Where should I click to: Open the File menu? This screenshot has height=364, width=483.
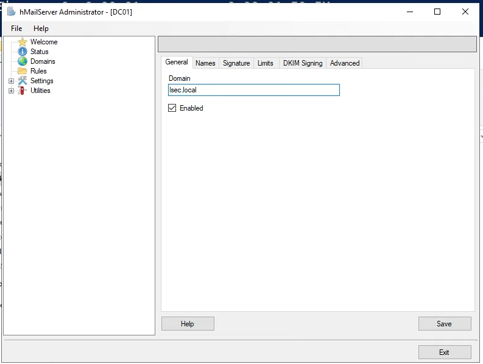coord(16,29)
